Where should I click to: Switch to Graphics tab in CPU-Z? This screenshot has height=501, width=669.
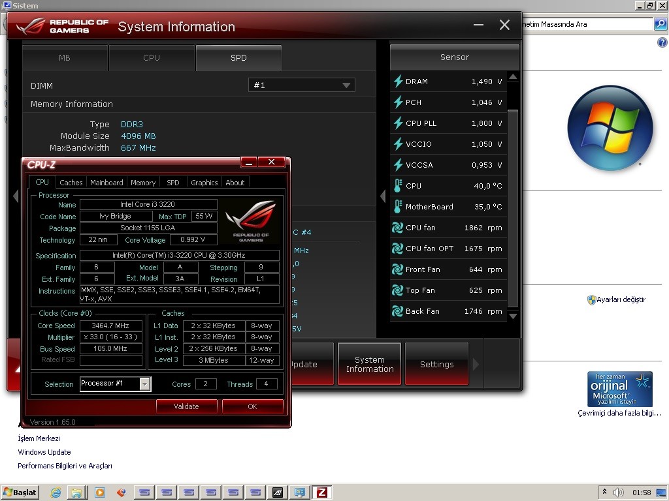tap(204, 183)
